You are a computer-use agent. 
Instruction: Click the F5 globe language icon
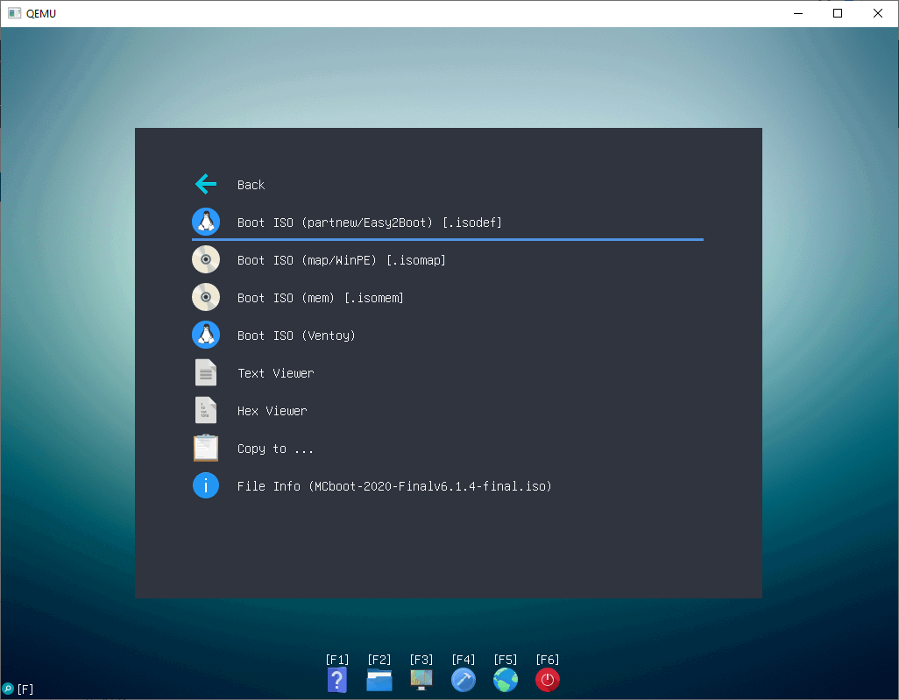[x=505, y=680]
